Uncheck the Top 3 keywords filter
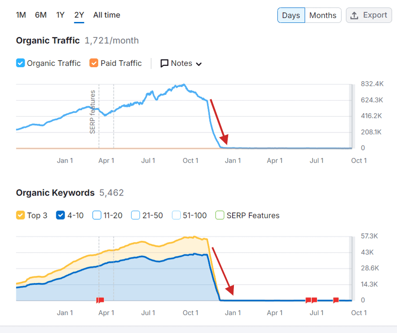 (x=20, y=215)
